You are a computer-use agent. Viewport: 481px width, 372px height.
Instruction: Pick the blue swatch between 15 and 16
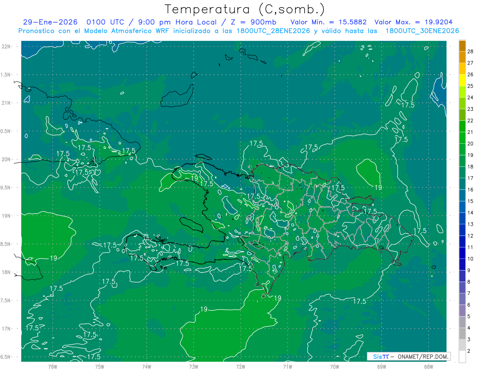pos(463,195)
